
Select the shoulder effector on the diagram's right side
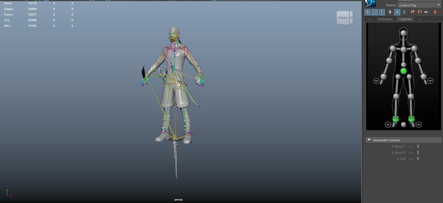(414, 48)
